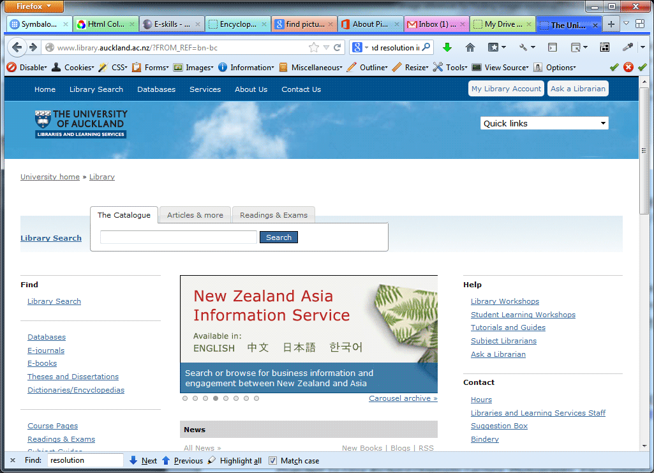Close the Symbalo tab
The height and width of the screenshot is (473, 654).
66,24
